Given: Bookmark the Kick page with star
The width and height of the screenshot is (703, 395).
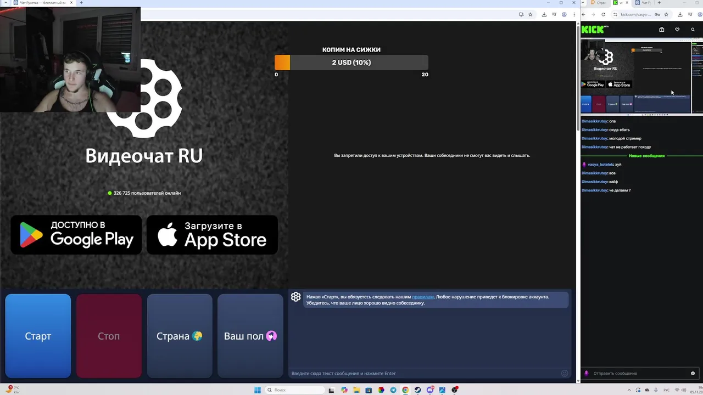Looking at the screenshot, I should click(666, 14).
